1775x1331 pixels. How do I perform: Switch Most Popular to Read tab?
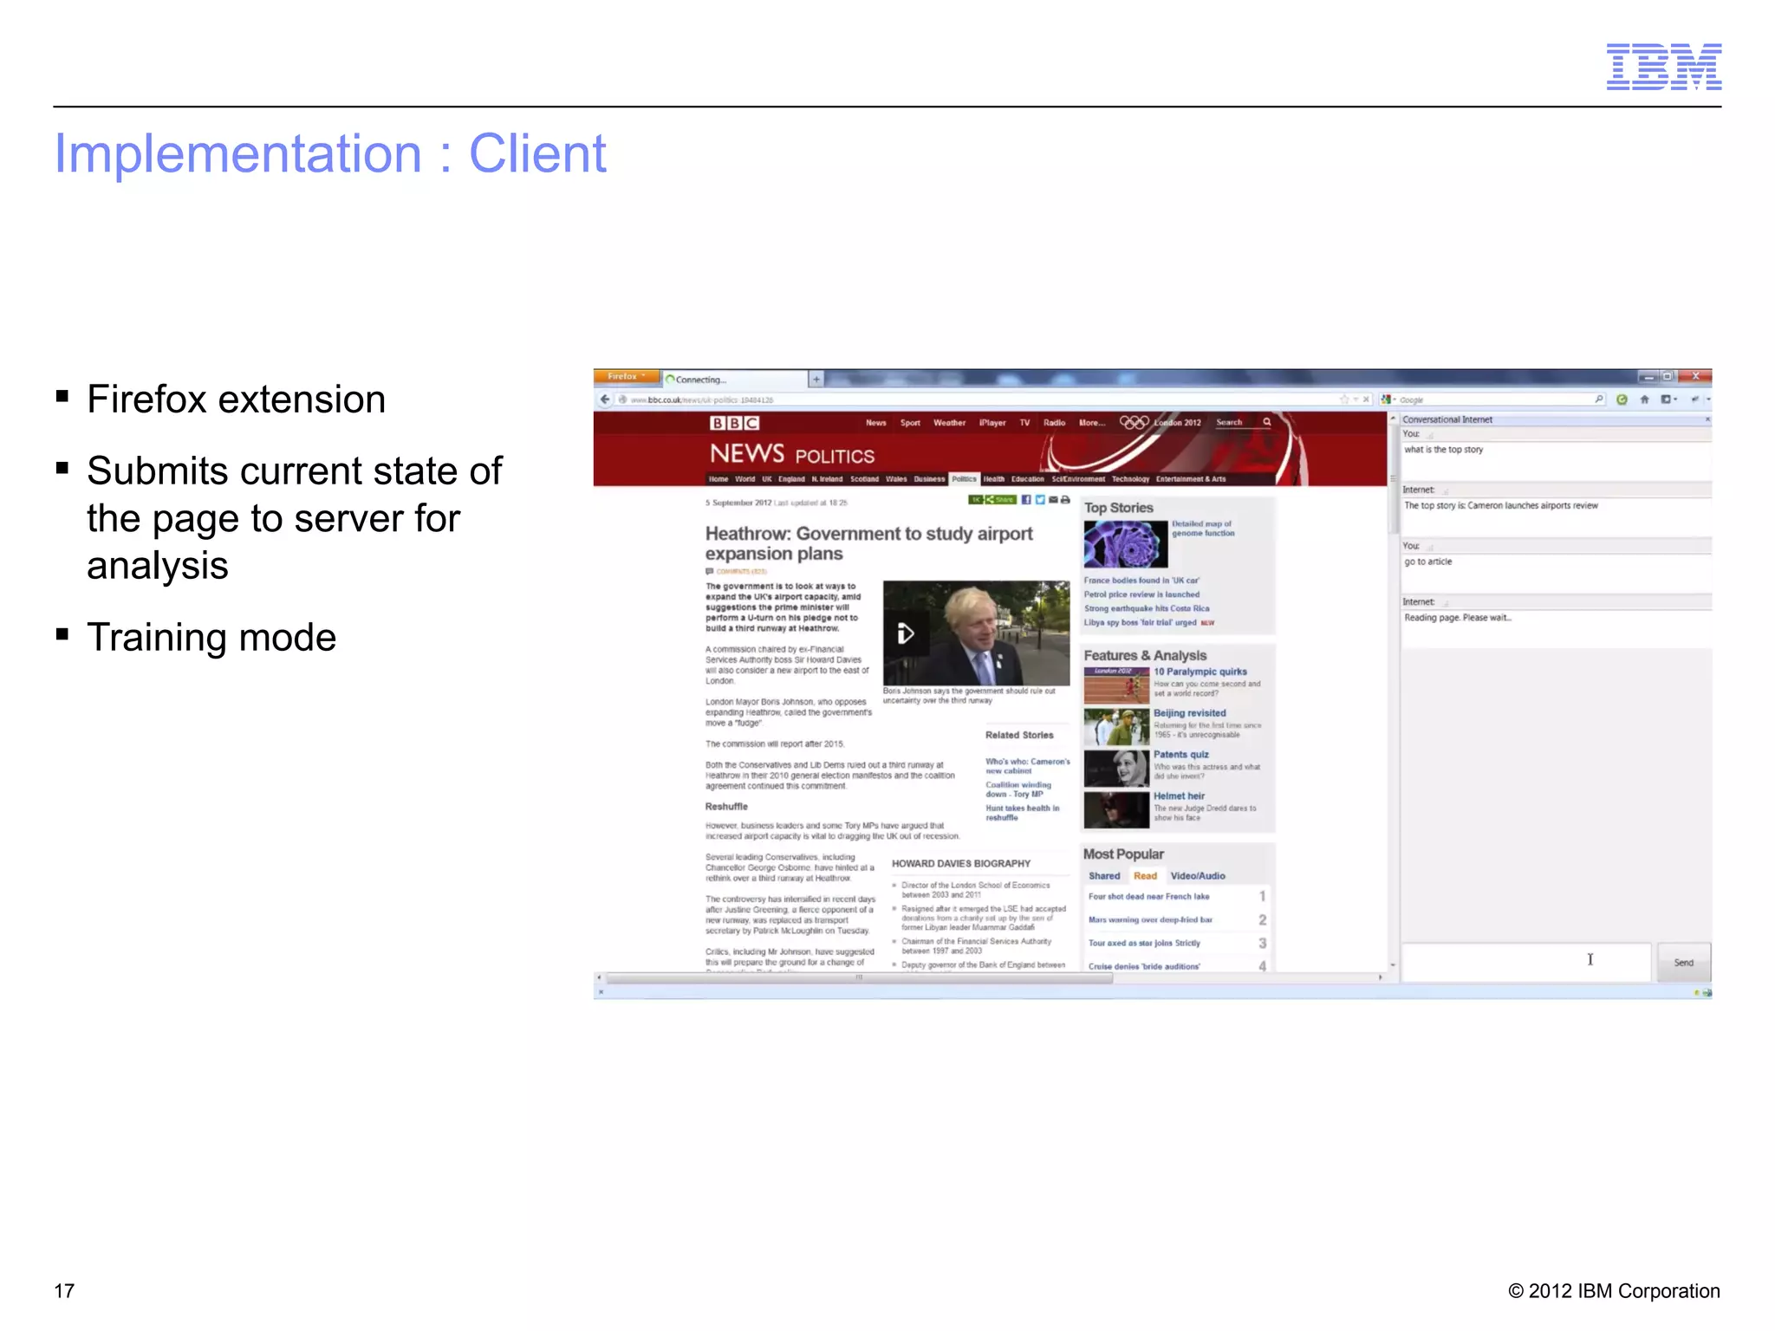point(1146,876)
